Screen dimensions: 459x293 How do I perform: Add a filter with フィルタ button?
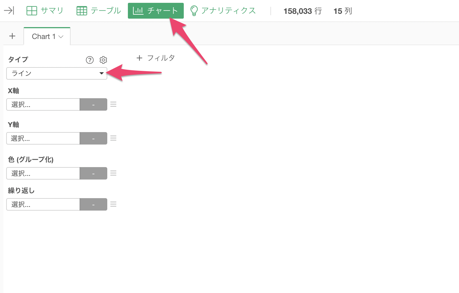coord(156,58)
